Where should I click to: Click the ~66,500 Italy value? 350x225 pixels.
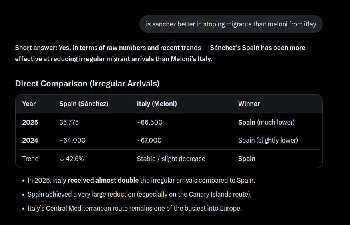click(149, 122)
